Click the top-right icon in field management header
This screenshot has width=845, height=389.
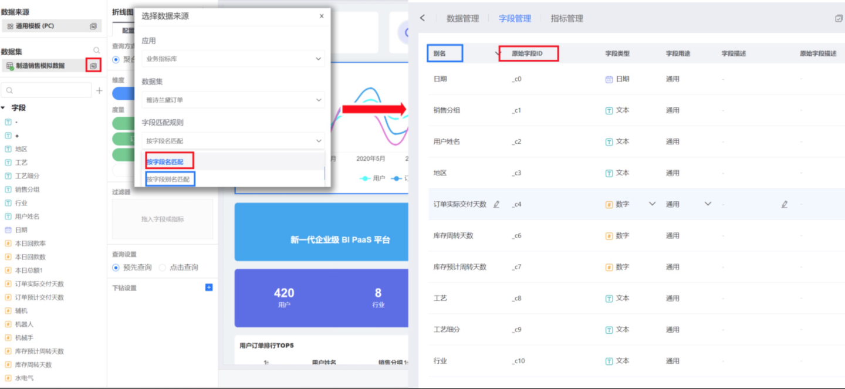tap(839, 18)
